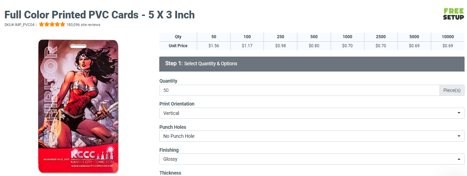Open the 180,096 site reviews link
Screen dimensions: 467x176
(x=83, y=25)
